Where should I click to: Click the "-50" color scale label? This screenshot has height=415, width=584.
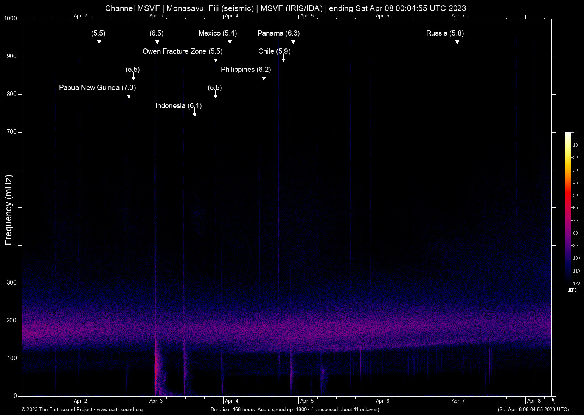[x=575, y=195]
